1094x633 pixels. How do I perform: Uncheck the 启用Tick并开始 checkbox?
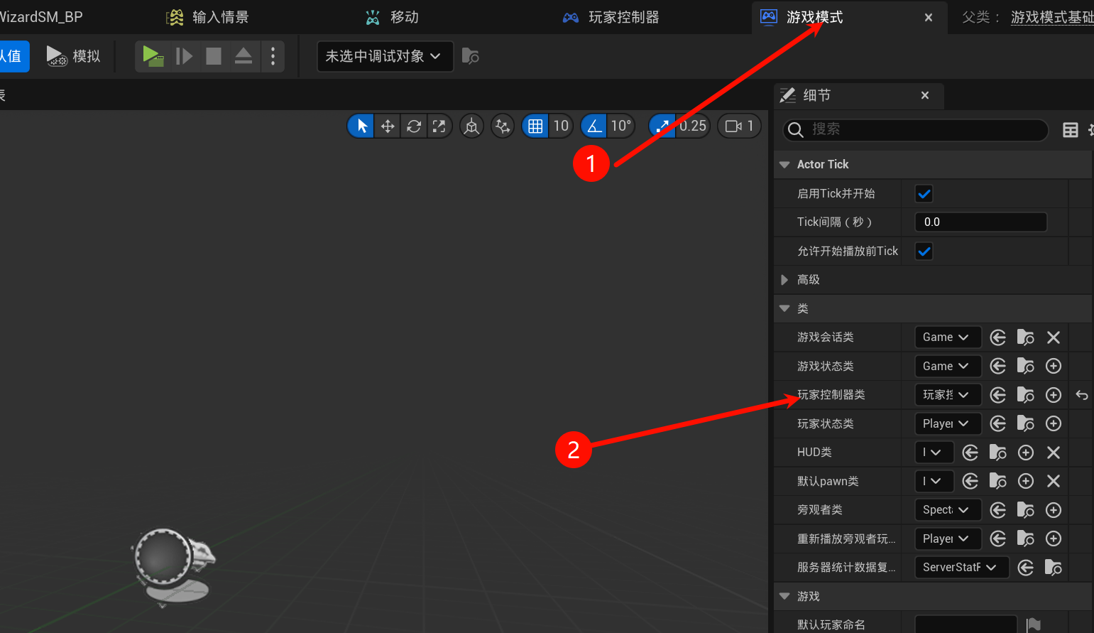(924, 194)
